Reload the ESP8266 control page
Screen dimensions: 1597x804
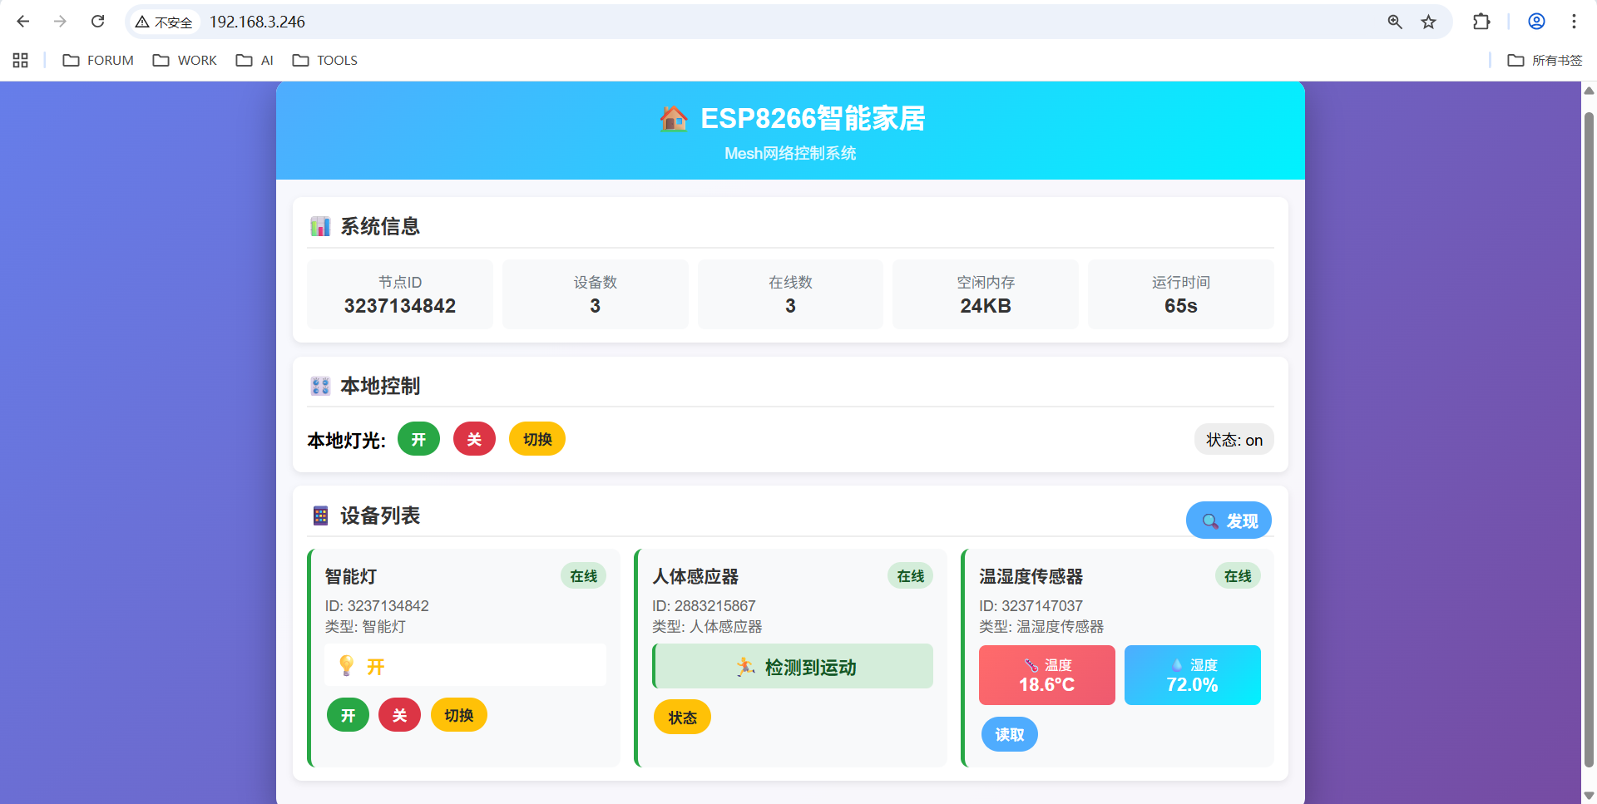coord(97,22)
